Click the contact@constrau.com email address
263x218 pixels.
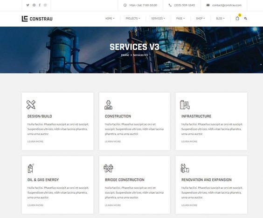tap(227, 5)
